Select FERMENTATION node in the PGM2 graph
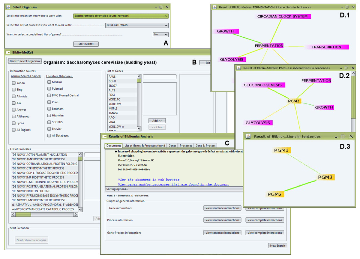360x259 pixels. (x=316, y=81)
